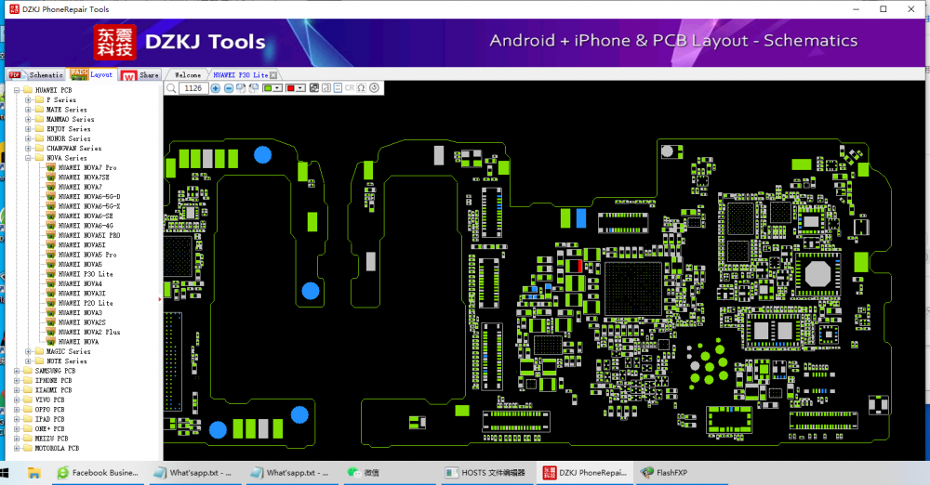Expand the XIAOMI PCB node

point(17,390)
